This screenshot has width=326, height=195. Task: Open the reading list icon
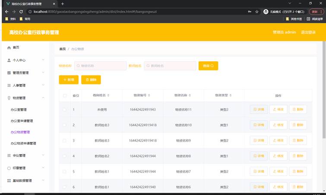coord(308,19)
